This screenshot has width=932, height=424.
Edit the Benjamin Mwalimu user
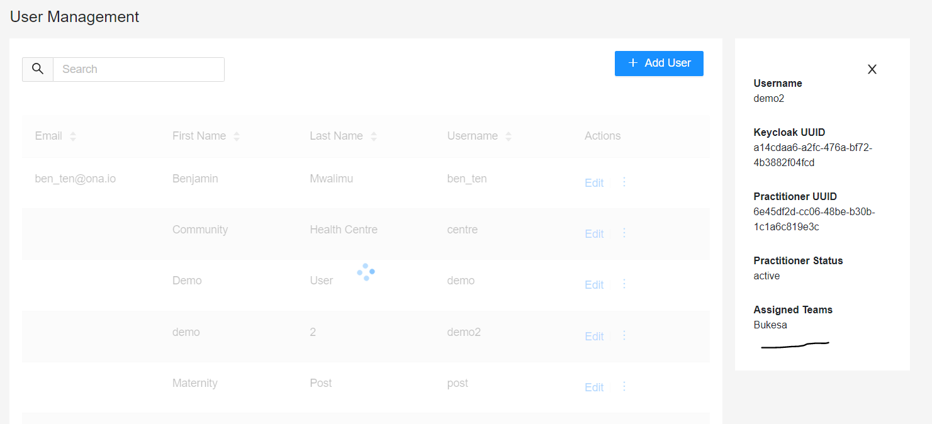tap(593, 182)
